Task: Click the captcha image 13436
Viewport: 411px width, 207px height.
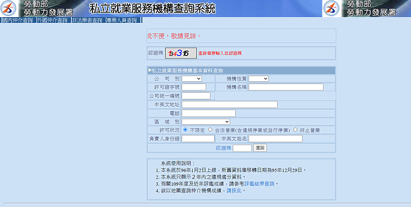Action: [x=180, y=53]
